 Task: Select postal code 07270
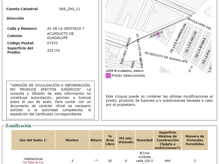52,43
